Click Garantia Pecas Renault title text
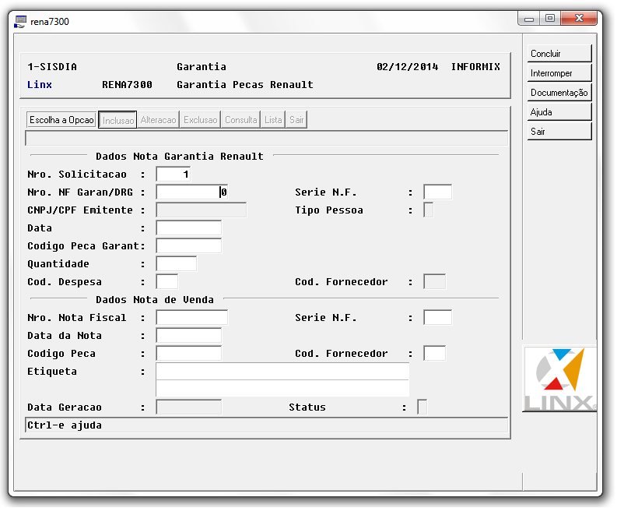 [x=245, y=85]
